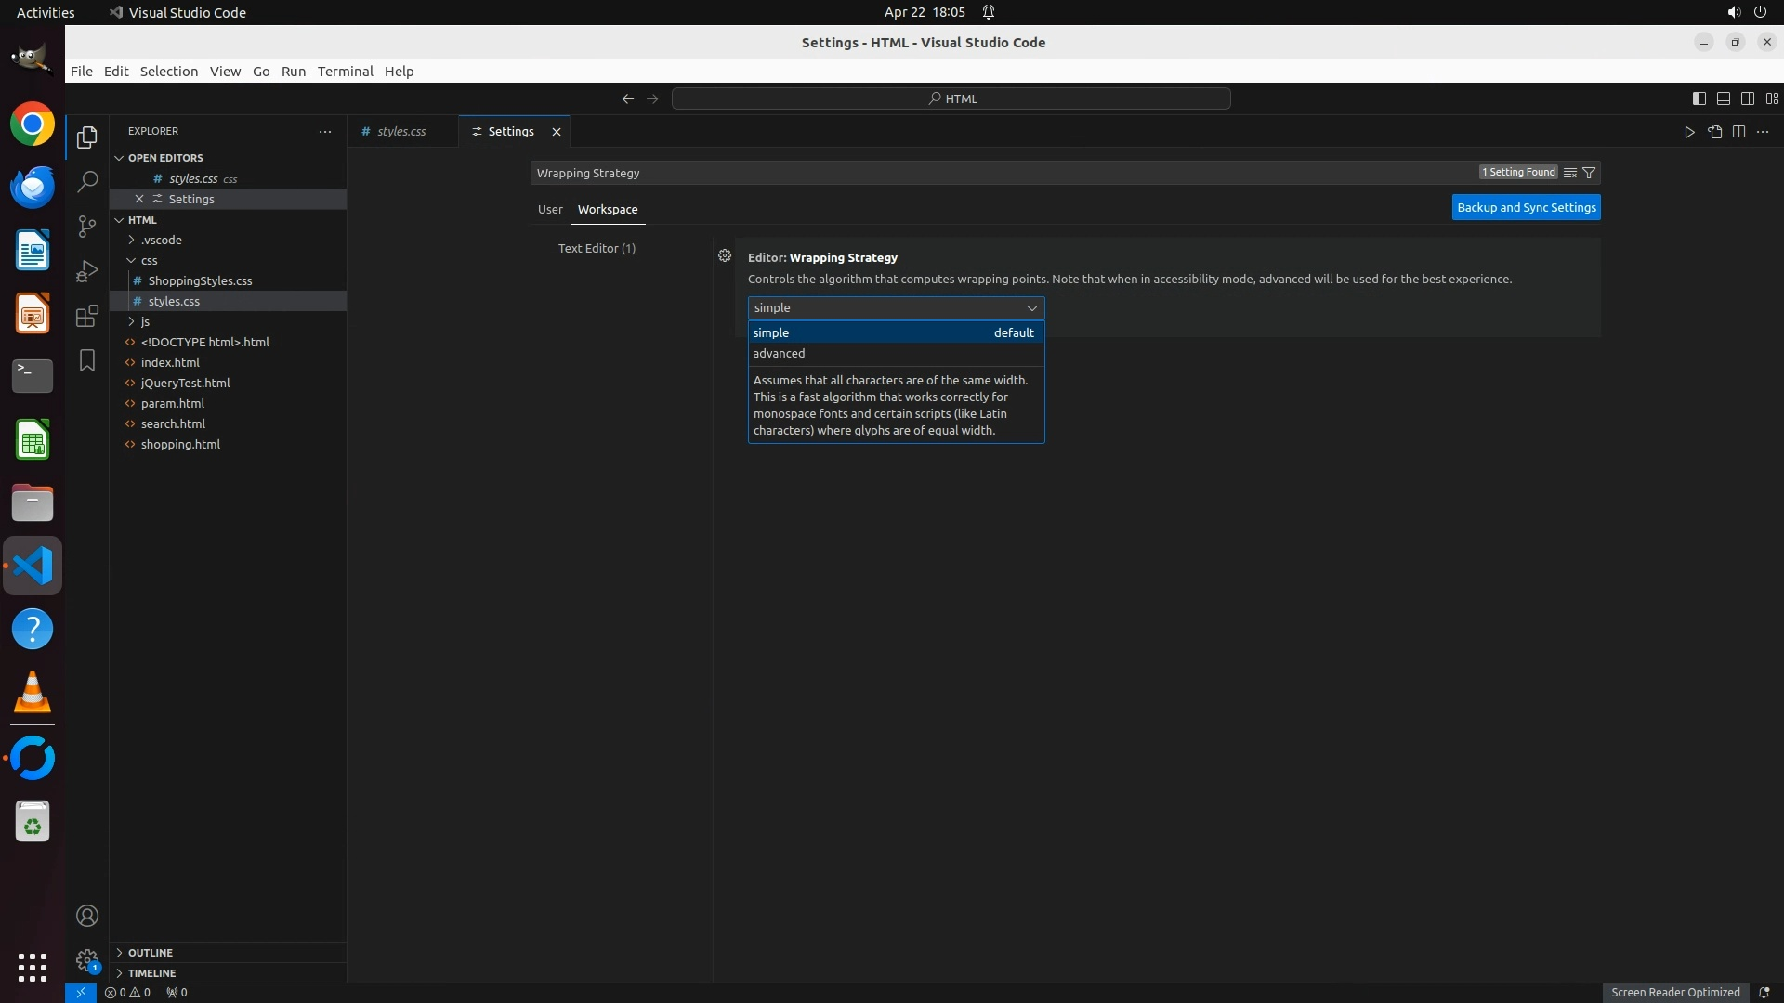
Task: Click Open Settings (JSON) icon in editor toolbar
Action: (x=1714, y=132)
